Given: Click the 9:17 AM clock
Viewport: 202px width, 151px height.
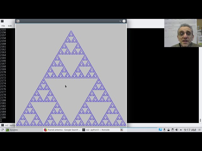Looking at the screenshot, I should [190, 130].
